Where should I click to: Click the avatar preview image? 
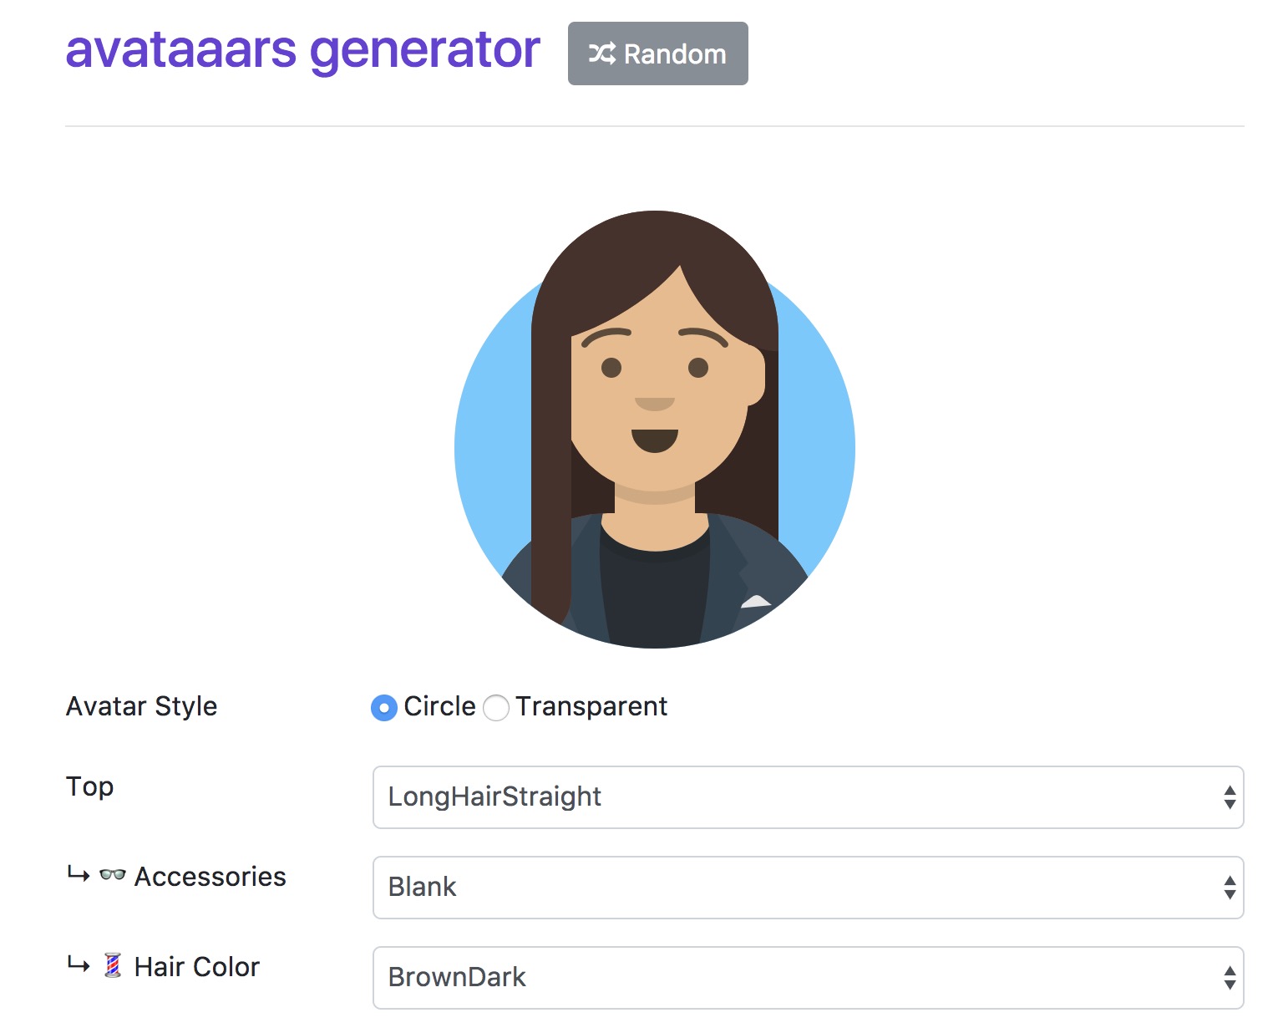655,430
